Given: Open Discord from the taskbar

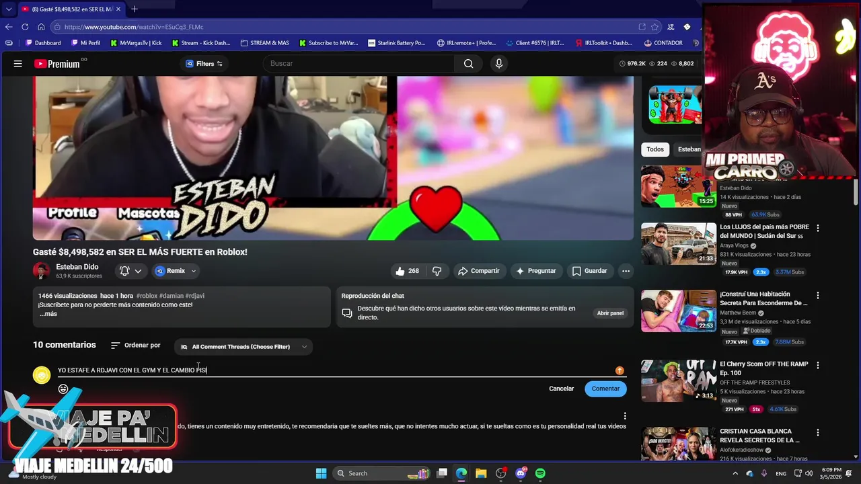Looking at the screenshot, I should click(x=521, y=473).
